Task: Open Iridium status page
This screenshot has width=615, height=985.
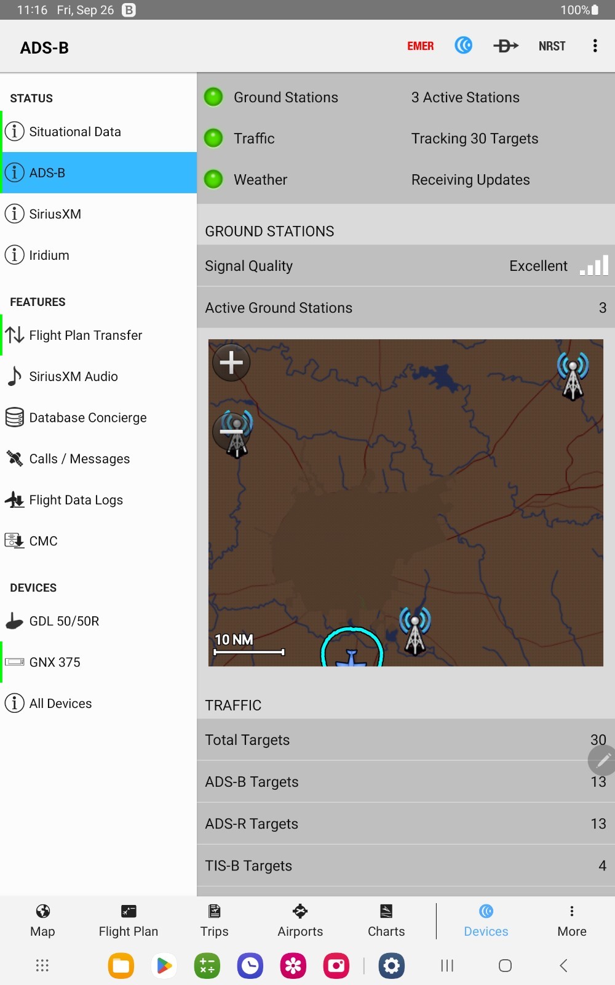Action: pyautogui.click(x=98, y=255)
